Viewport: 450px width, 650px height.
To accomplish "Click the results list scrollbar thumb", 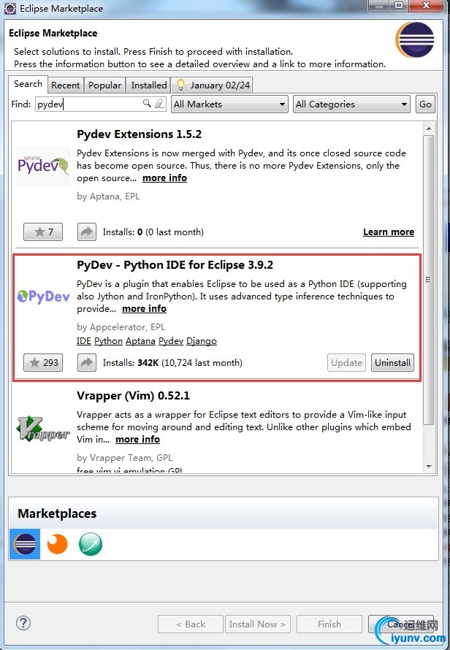I will click(x=429, y=280).
